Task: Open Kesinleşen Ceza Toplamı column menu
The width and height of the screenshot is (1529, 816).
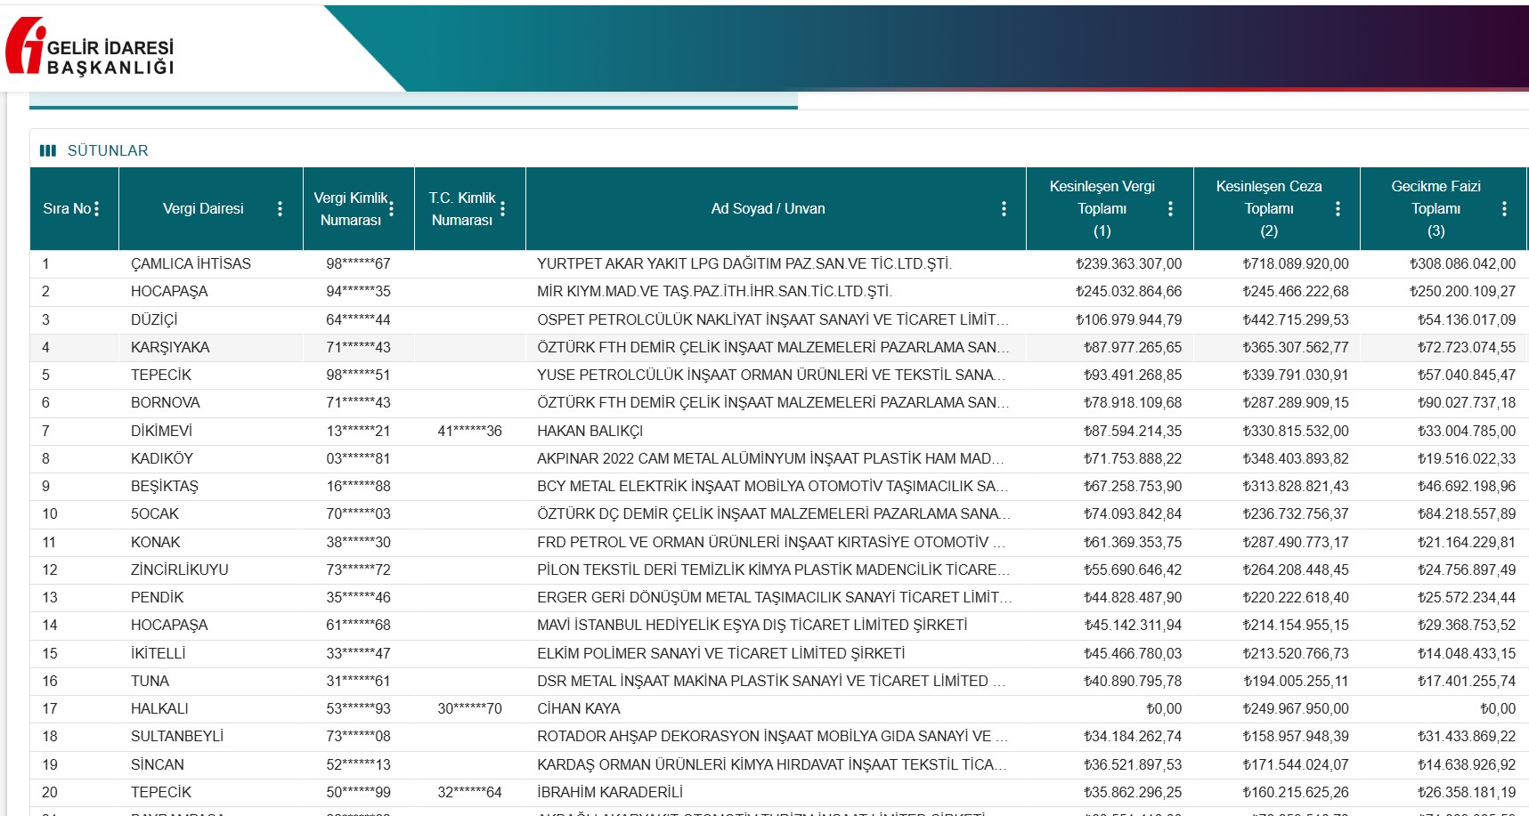Action: coord(1338,208)
